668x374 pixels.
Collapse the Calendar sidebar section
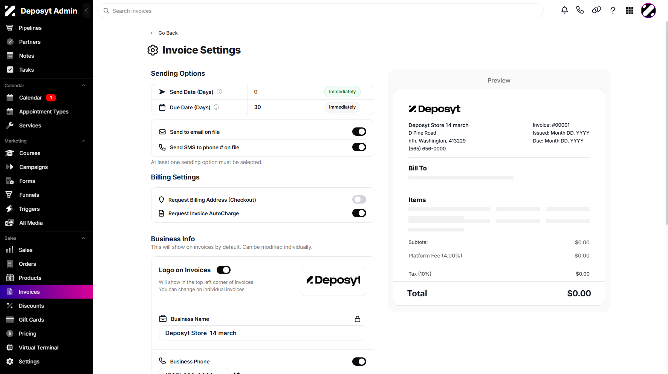[x=84, y=86]
